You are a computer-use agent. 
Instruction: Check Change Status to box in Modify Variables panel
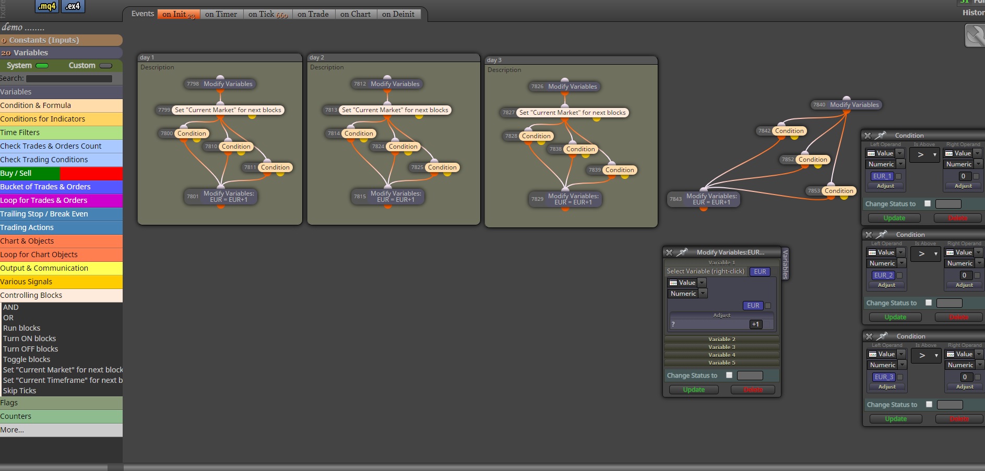click(729, 375)
